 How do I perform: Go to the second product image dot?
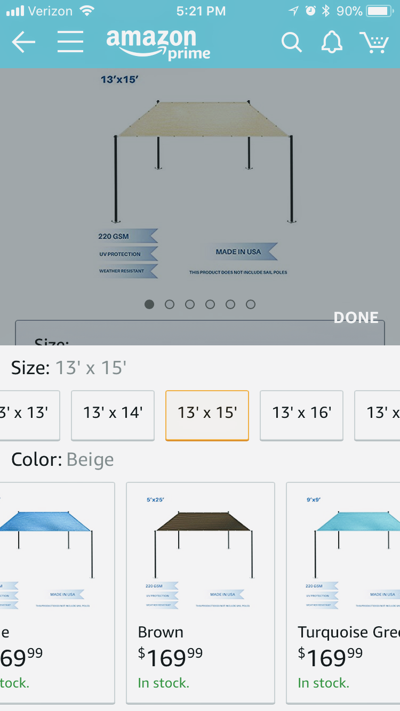(170, 304)
